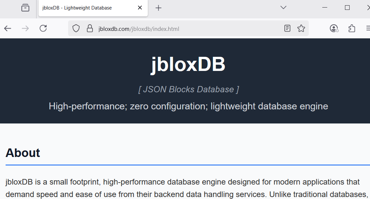Open tracking protection shield icon
370x199 pixels.
pos(76,29)
